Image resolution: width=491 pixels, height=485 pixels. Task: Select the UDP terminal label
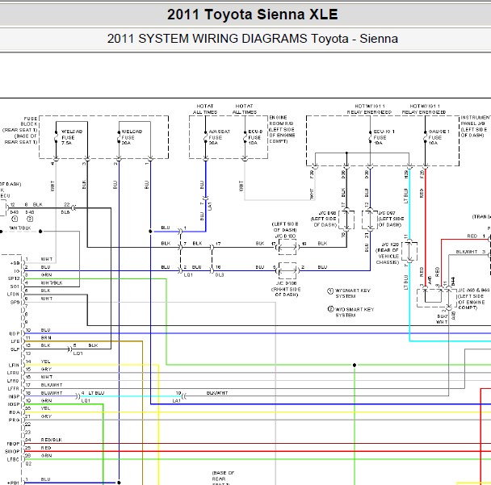tap(15, 333)
